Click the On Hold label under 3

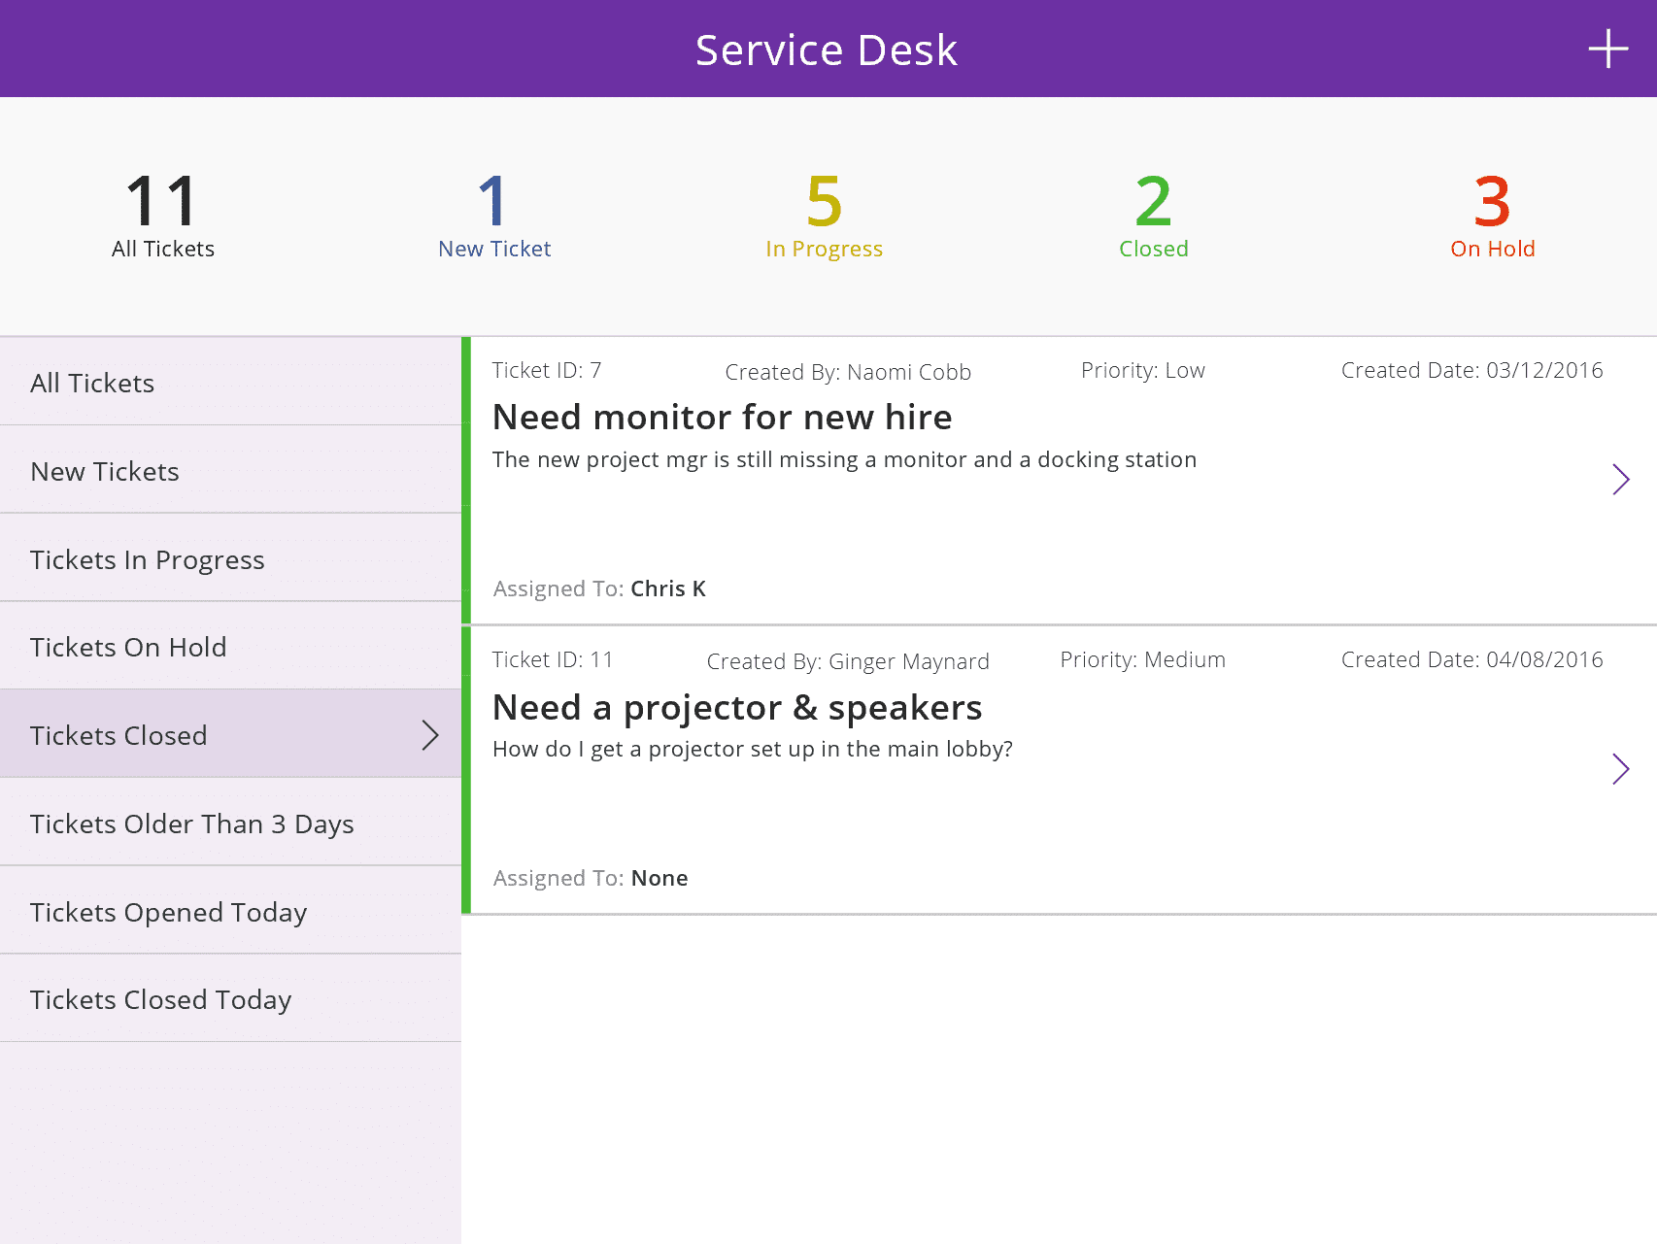click(1493, 249)
